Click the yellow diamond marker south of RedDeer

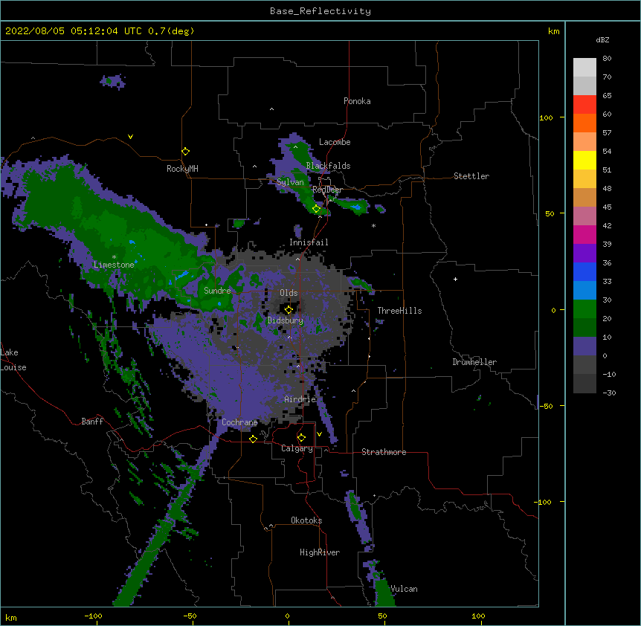pyautogui.click(x=317, y=209)
